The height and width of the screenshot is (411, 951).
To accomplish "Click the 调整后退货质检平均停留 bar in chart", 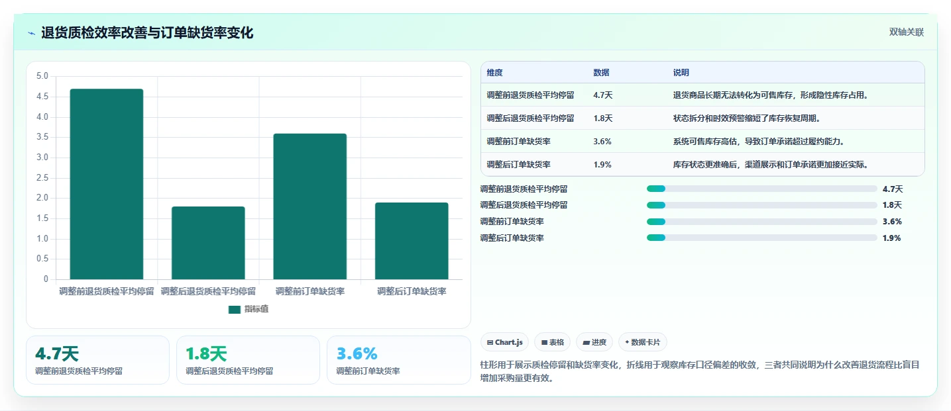I will click(208, 243).
